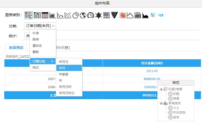Select the globe map chart icon

[x=83, y=15]
